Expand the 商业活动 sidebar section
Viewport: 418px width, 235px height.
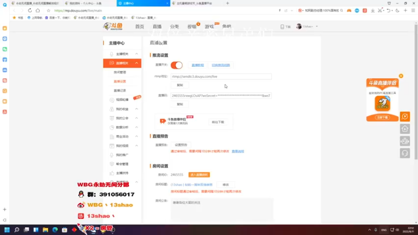point(136,136)
